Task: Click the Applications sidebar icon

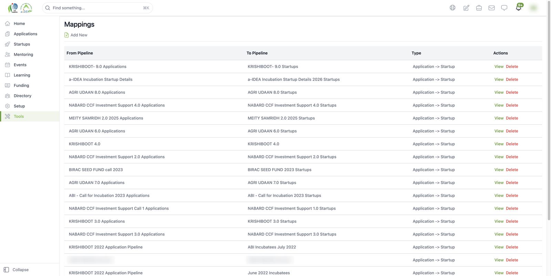Action: click(x=8, y=34)
